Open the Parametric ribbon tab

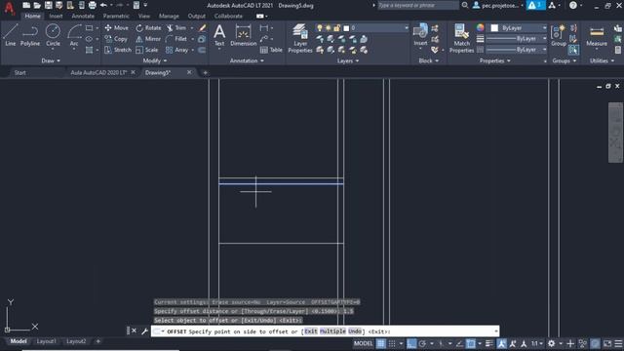coord(116,17)
